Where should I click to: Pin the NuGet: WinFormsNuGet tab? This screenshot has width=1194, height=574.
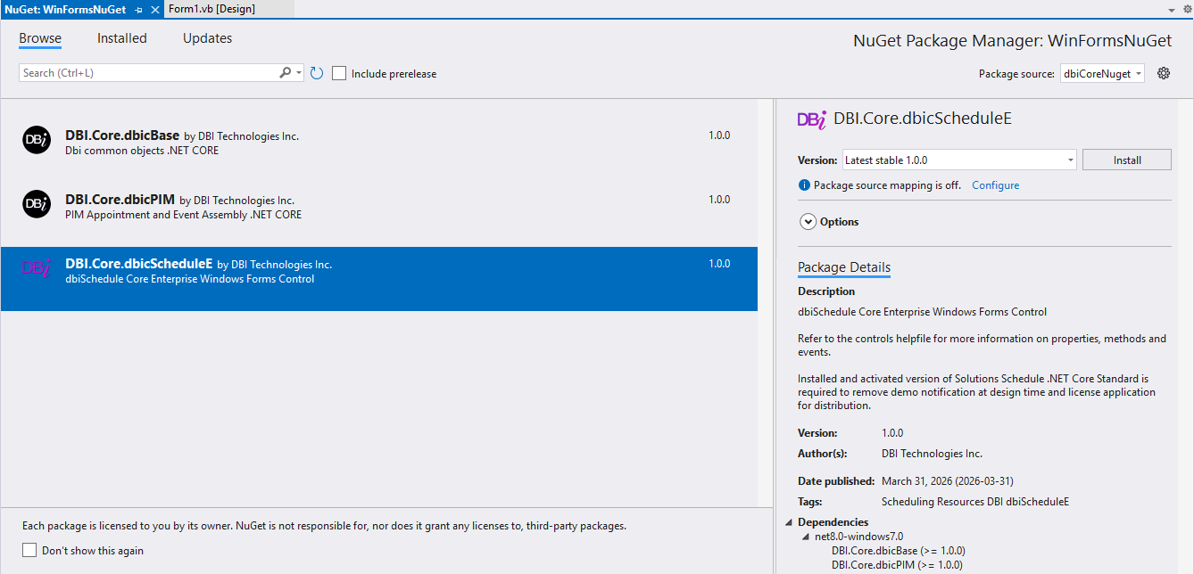[x=138, y=9]
